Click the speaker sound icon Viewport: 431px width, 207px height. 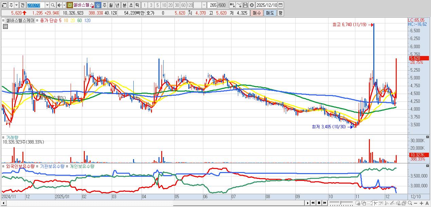pyautogui.click(x=59, y=5)
